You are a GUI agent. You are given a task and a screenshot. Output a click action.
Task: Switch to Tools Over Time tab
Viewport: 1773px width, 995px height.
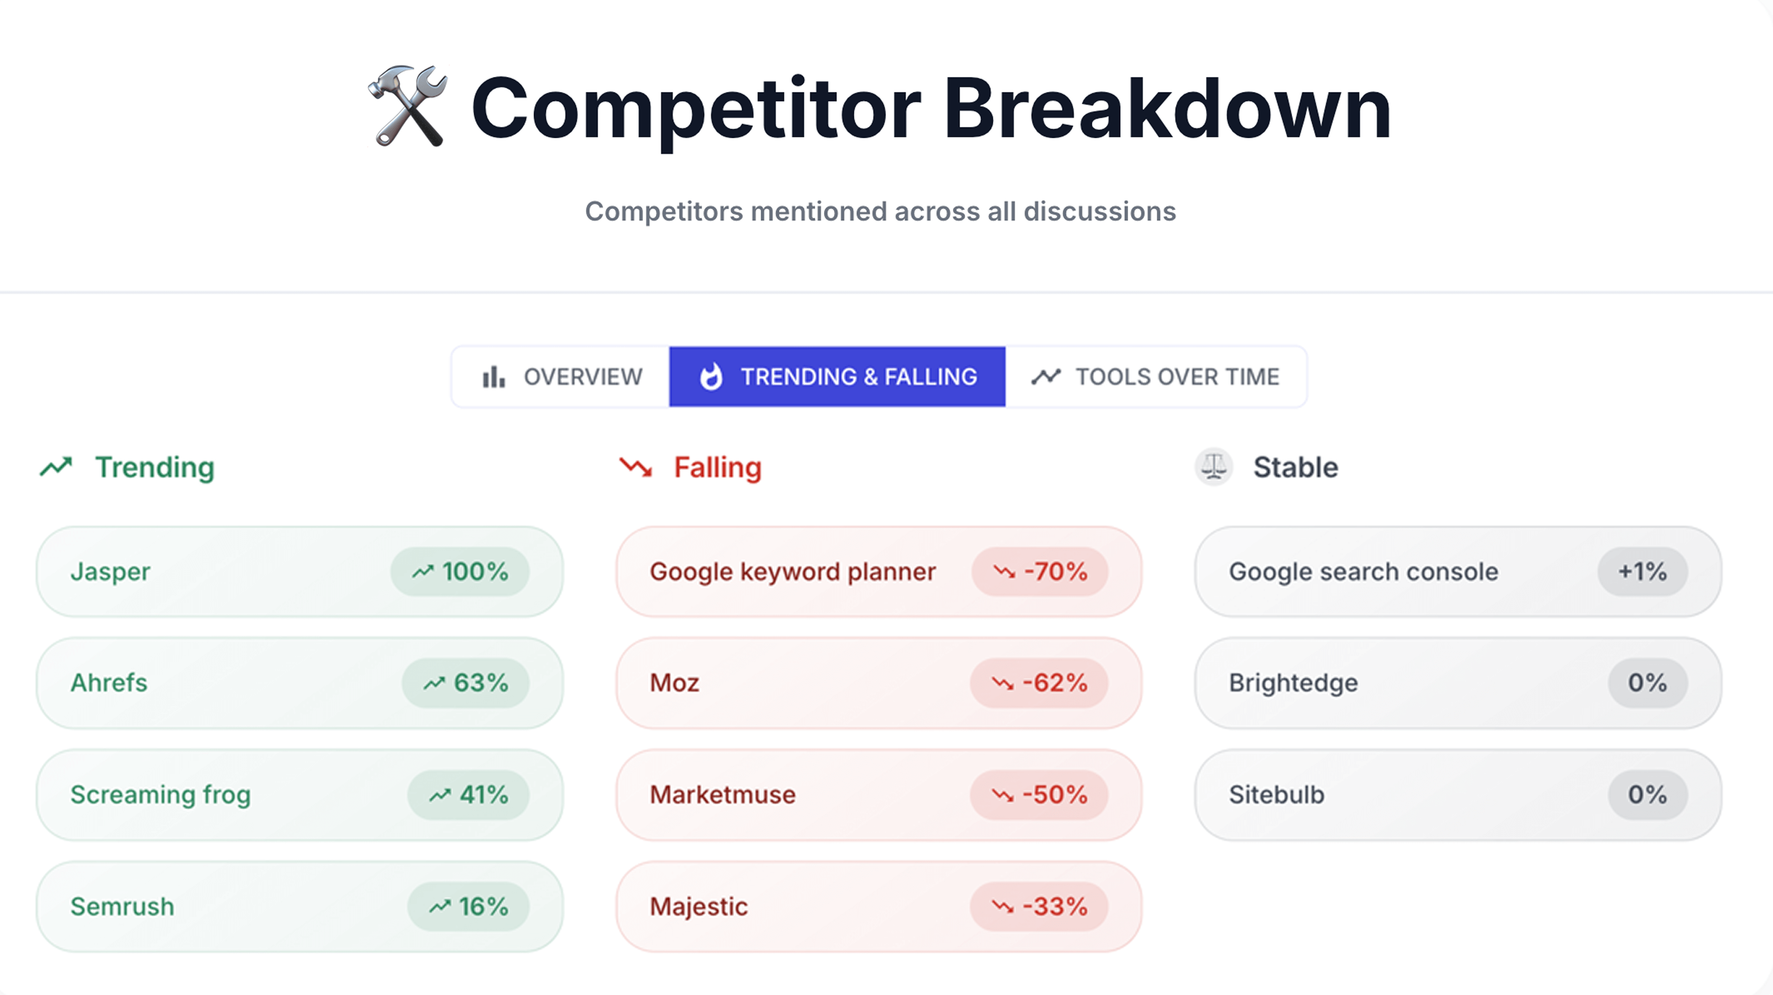1156,377
